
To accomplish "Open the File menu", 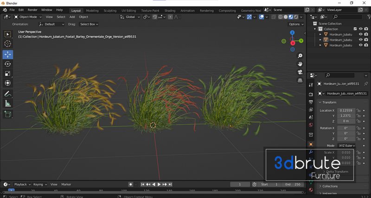I will click(x=12, y=10).
